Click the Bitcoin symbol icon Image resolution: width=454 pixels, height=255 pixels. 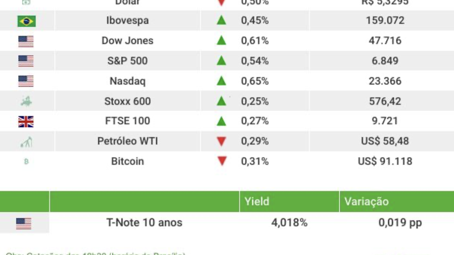click(x=26, y=161)
